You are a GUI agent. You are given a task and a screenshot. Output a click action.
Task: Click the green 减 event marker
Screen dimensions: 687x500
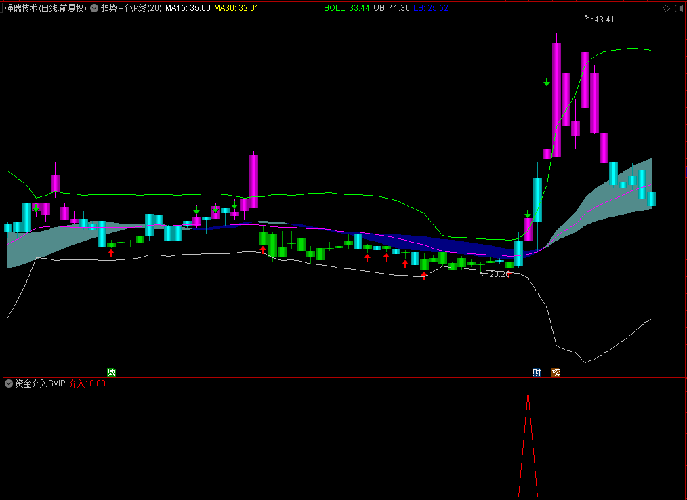click(111, 373)
